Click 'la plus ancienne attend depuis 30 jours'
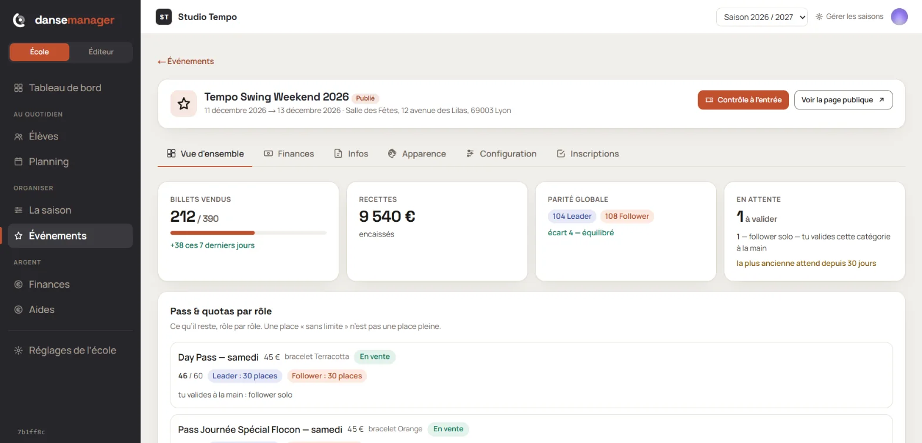922x443 pixels. [x=806, y=264]
